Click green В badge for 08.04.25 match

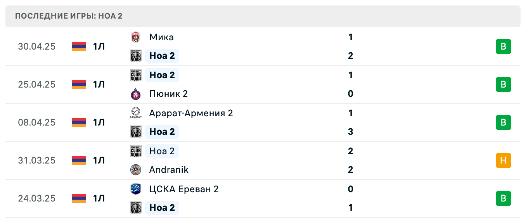503,122
